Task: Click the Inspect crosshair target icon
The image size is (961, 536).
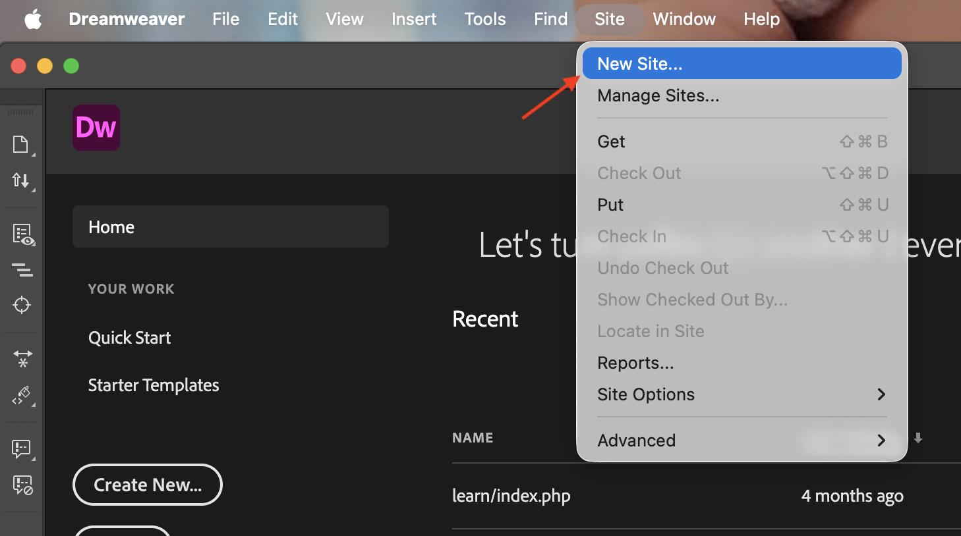Action: click(x=22, y=305)
